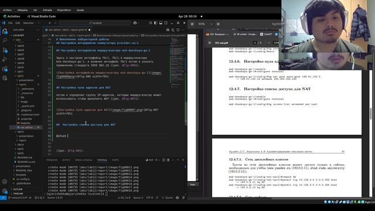
Task: Select Makefile in the explorer
Action: 25,123
